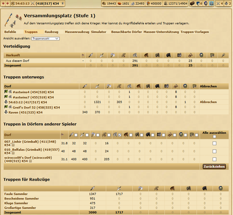Click the Faule Sammler row label
233x215 pixels.
16,194
